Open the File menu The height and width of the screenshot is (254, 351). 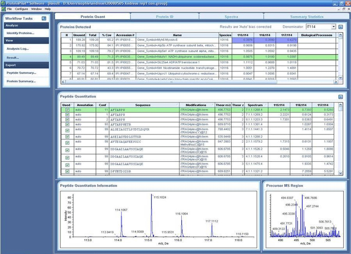pyautogui.click(x=9, y=9)
